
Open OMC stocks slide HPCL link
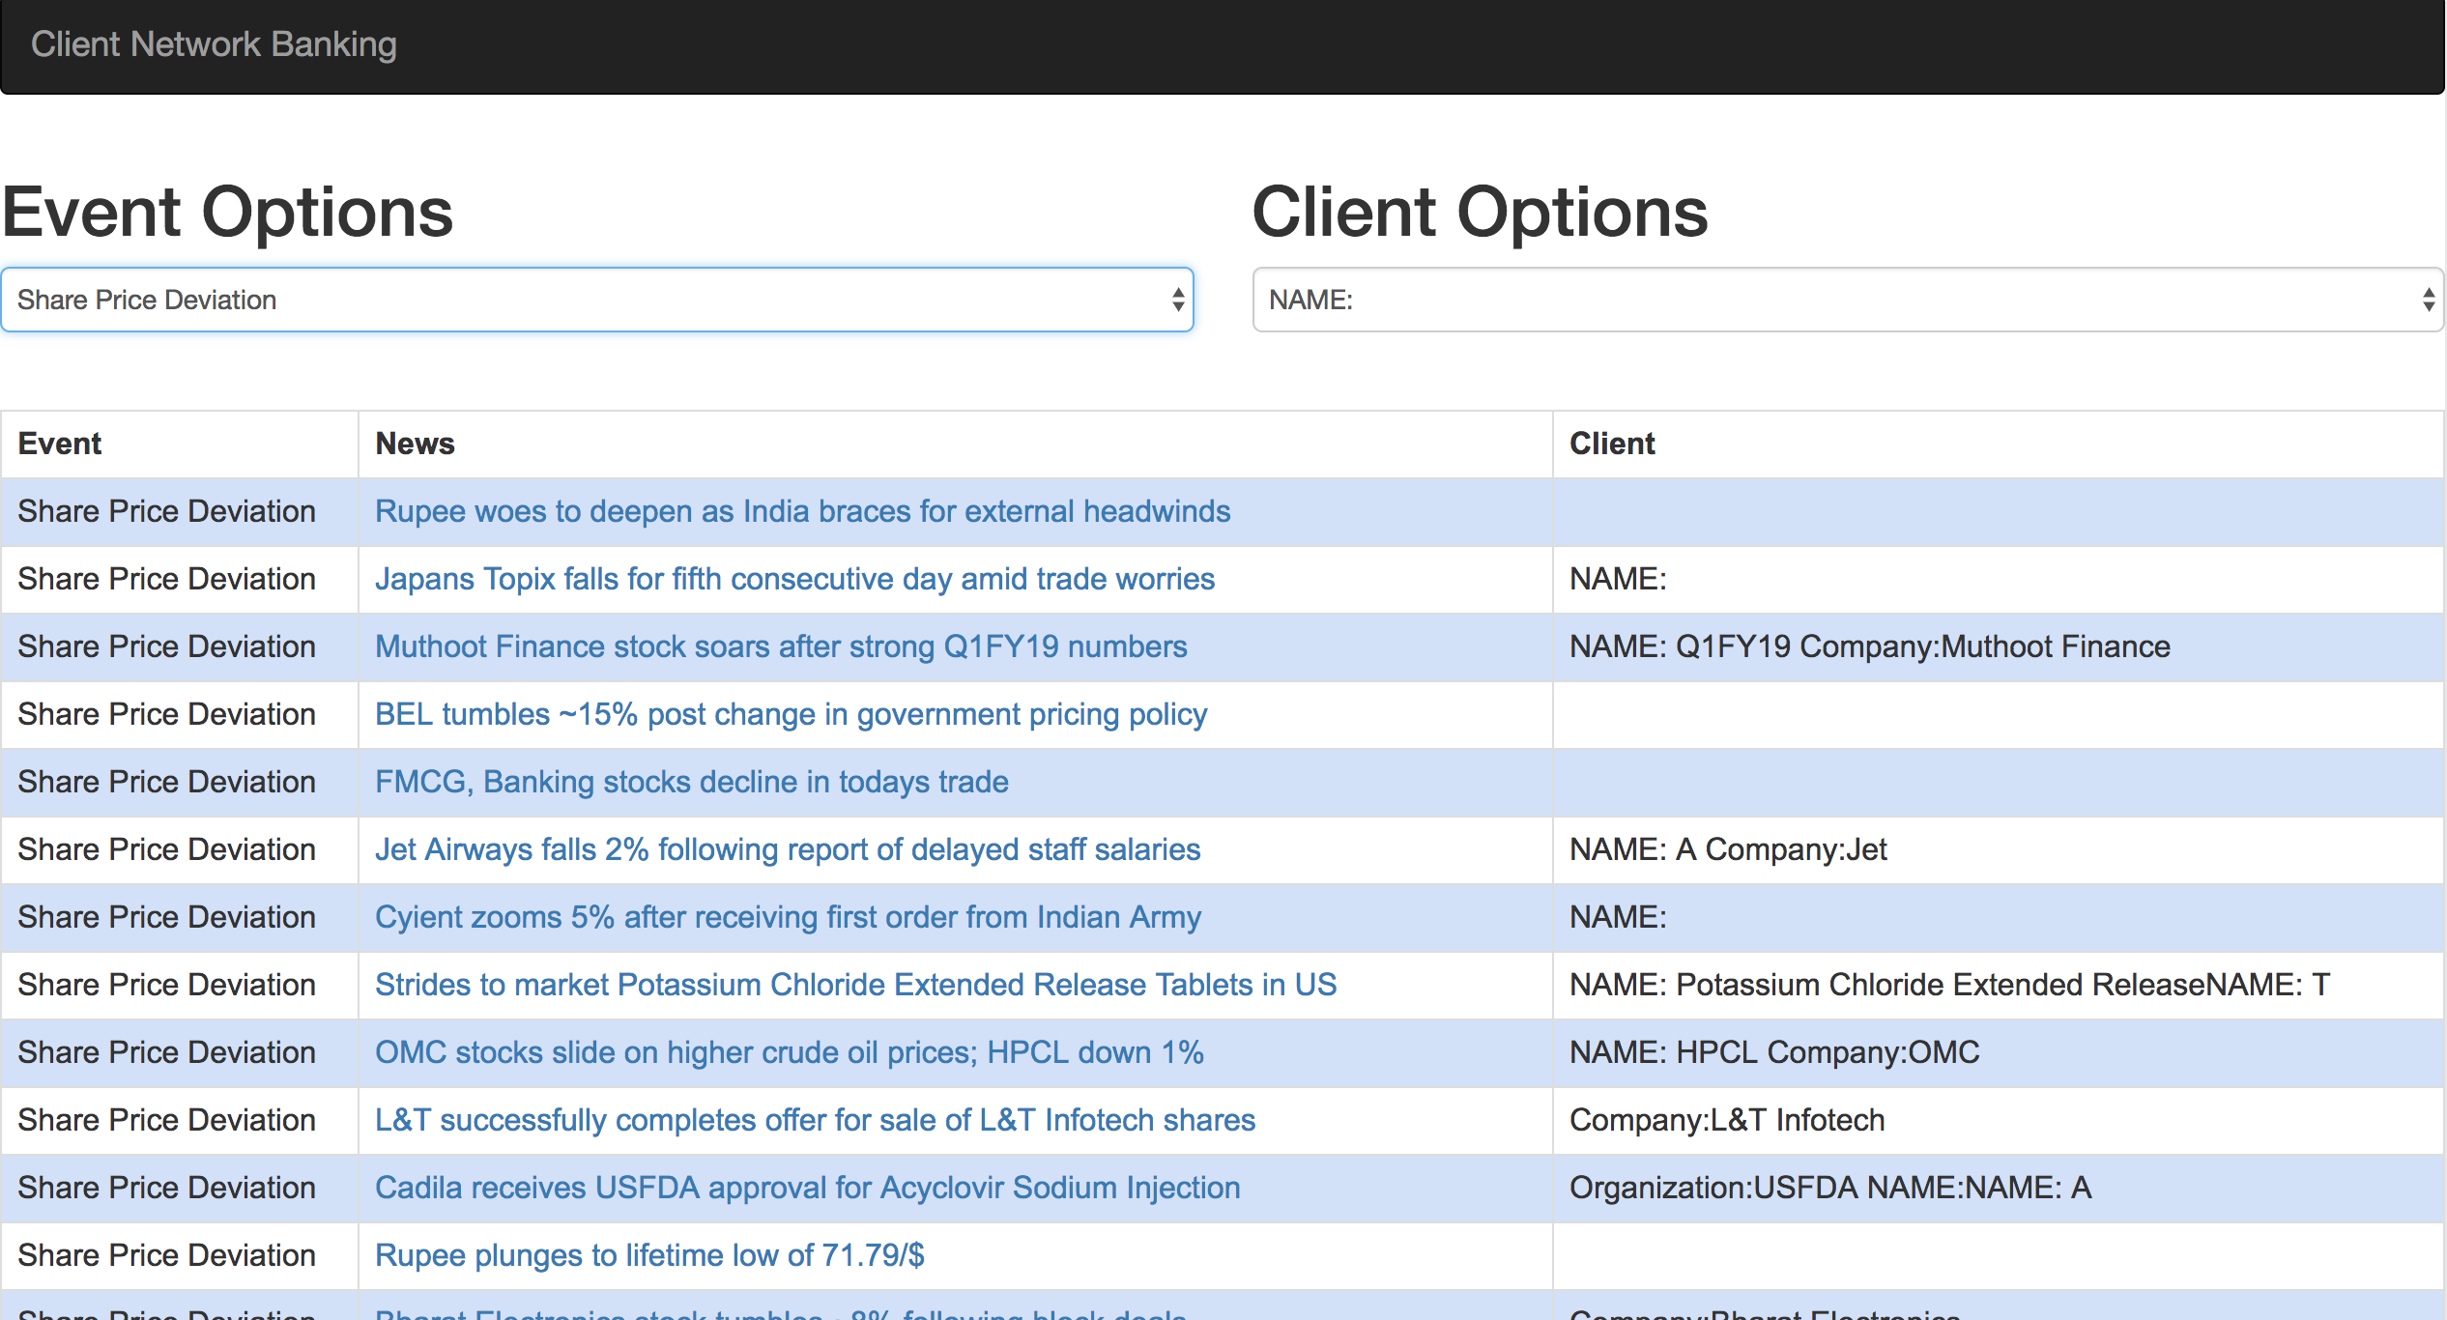[x=789, y=1052]
